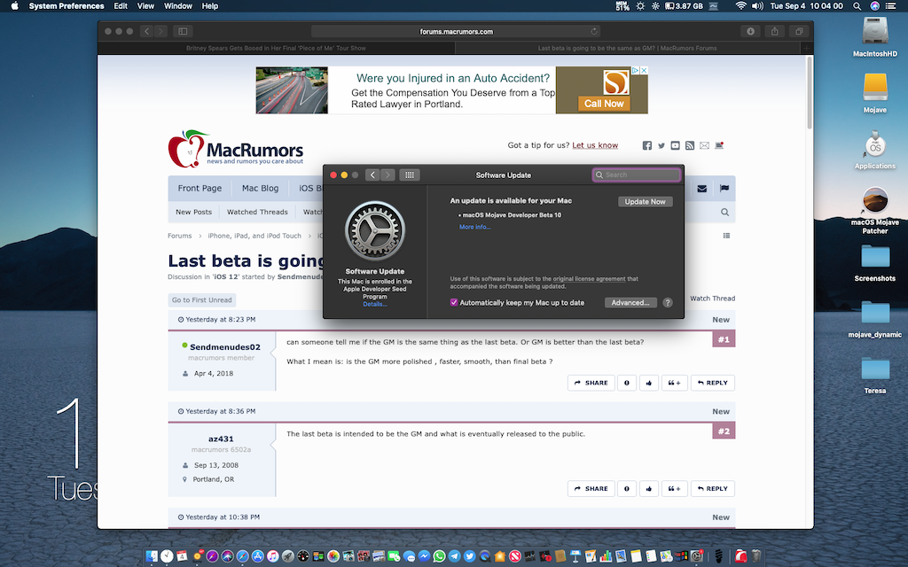Open az431 user profile

point(221,439)
